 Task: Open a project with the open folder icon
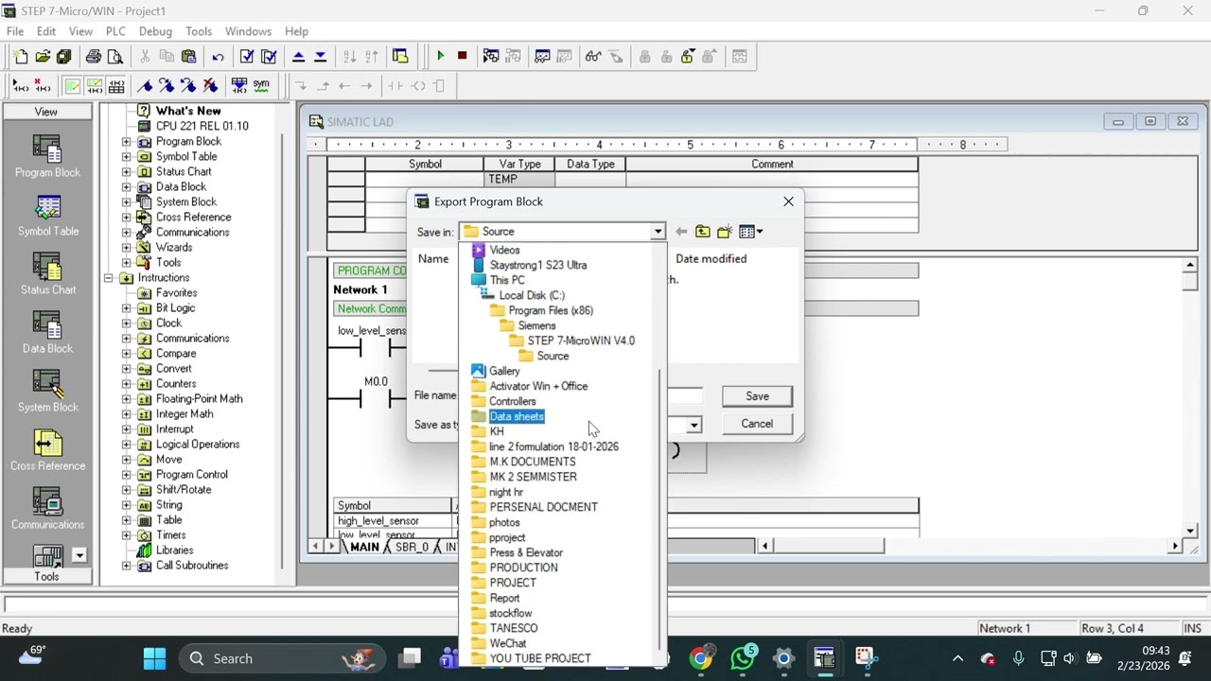[x=43, y=57]
